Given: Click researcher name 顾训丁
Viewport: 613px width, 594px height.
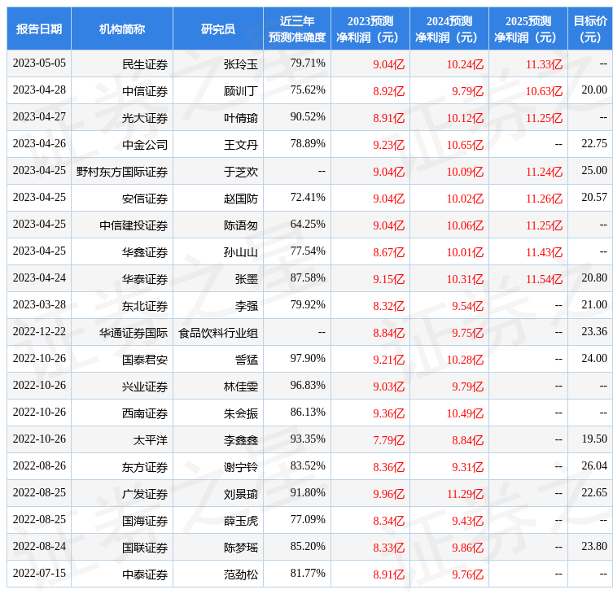Looking at the screenshot, I should [241, 91].
